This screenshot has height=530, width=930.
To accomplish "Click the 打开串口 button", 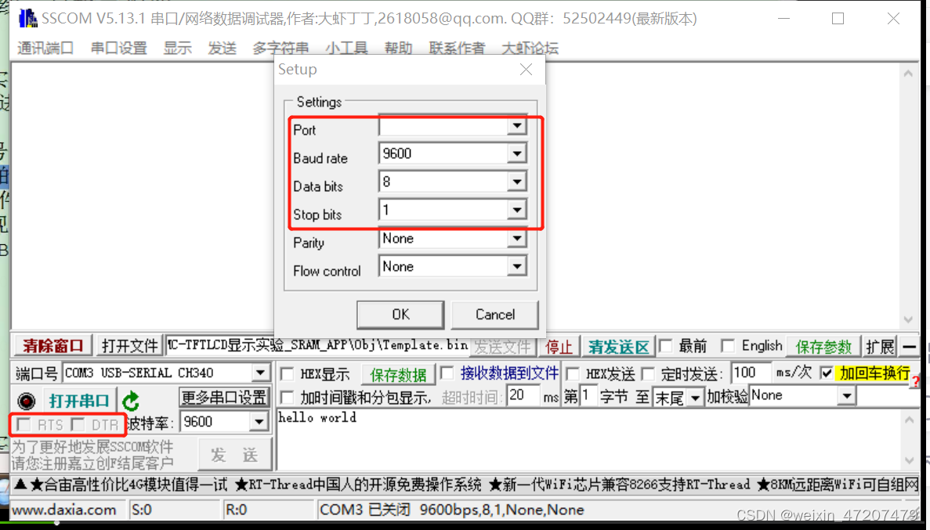I will (x=78, y=399).
